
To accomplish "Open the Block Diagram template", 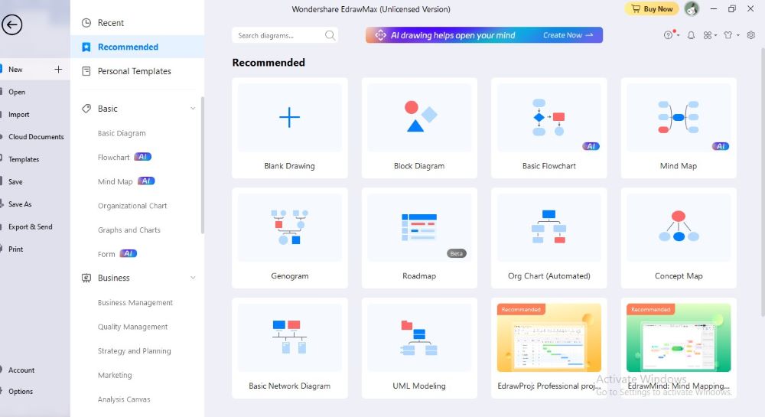I will 419,129.
